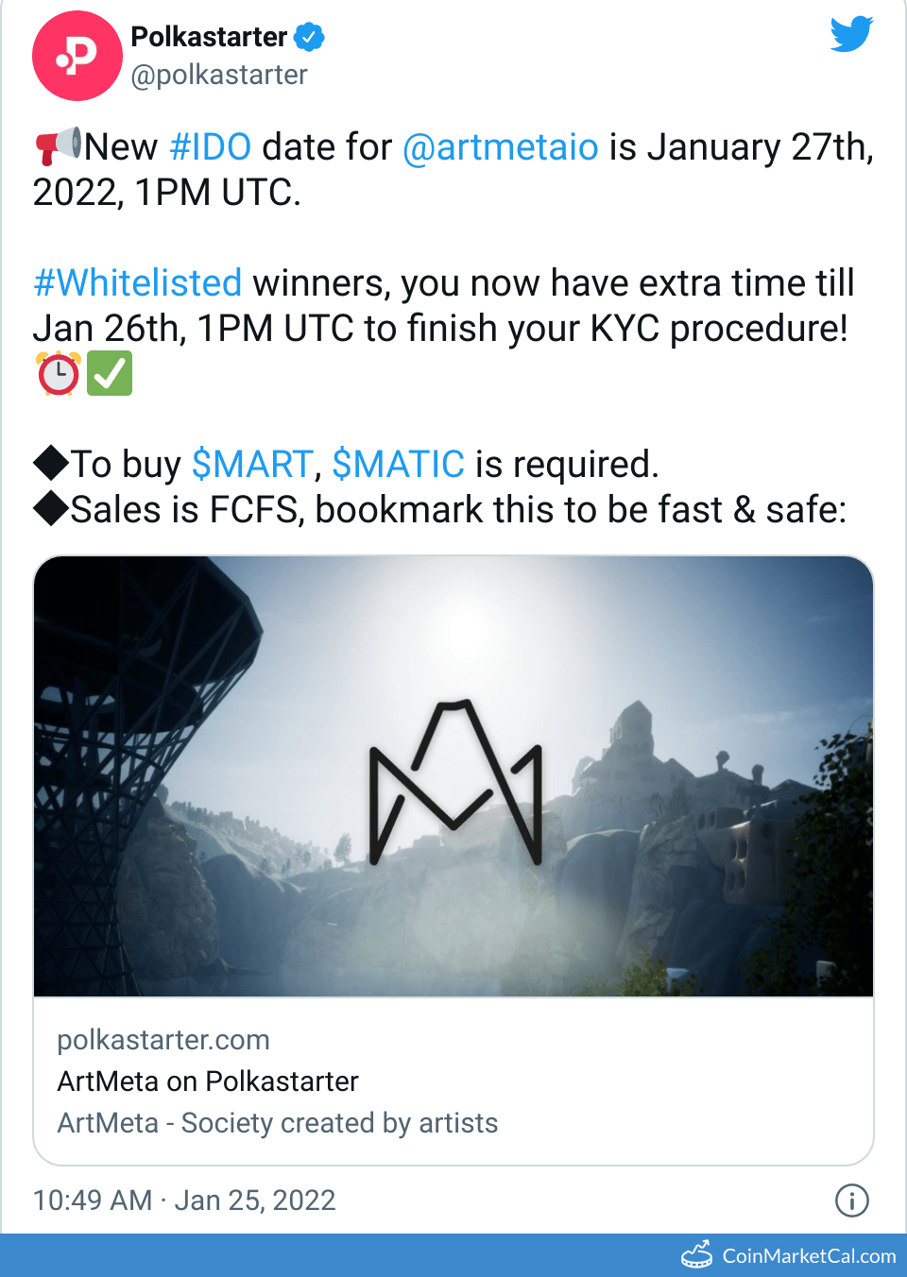Click the red megaphone emoji
The width and height of the screenshot is (907, 1277).
pyautogui.click(x=58, y=146)
